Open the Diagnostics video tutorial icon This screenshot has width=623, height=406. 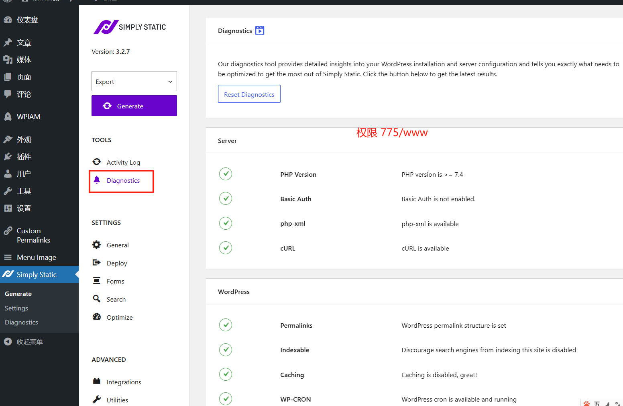point(260,31)
